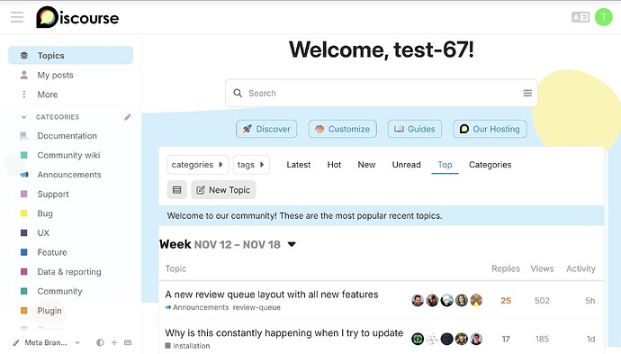Select Topics in the sidebar
The image size is (621, 354).
(x=70, y=56)
